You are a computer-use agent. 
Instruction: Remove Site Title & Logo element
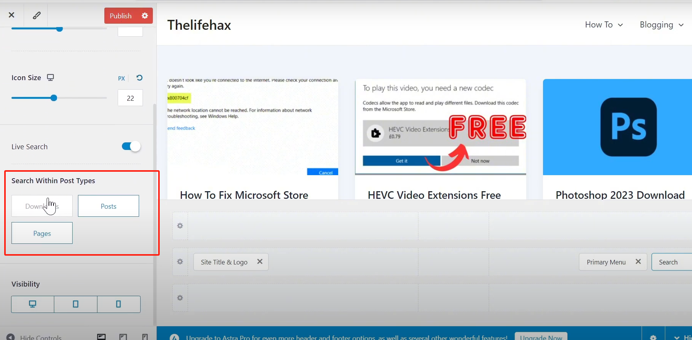click(x=260, y=262)
